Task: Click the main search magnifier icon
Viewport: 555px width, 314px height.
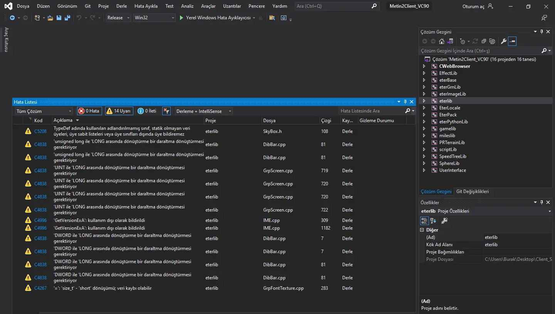Action: pyautogui.click(x=374, y=6)
